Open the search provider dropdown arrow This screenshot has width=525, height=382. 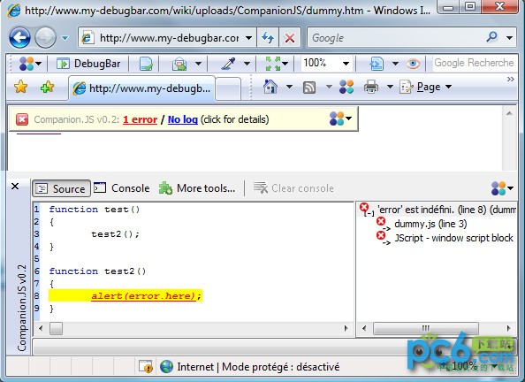509,38
